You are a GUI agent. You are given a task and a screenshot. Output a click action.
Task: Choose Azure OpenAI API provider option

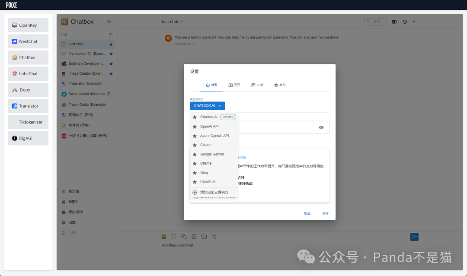214,136
